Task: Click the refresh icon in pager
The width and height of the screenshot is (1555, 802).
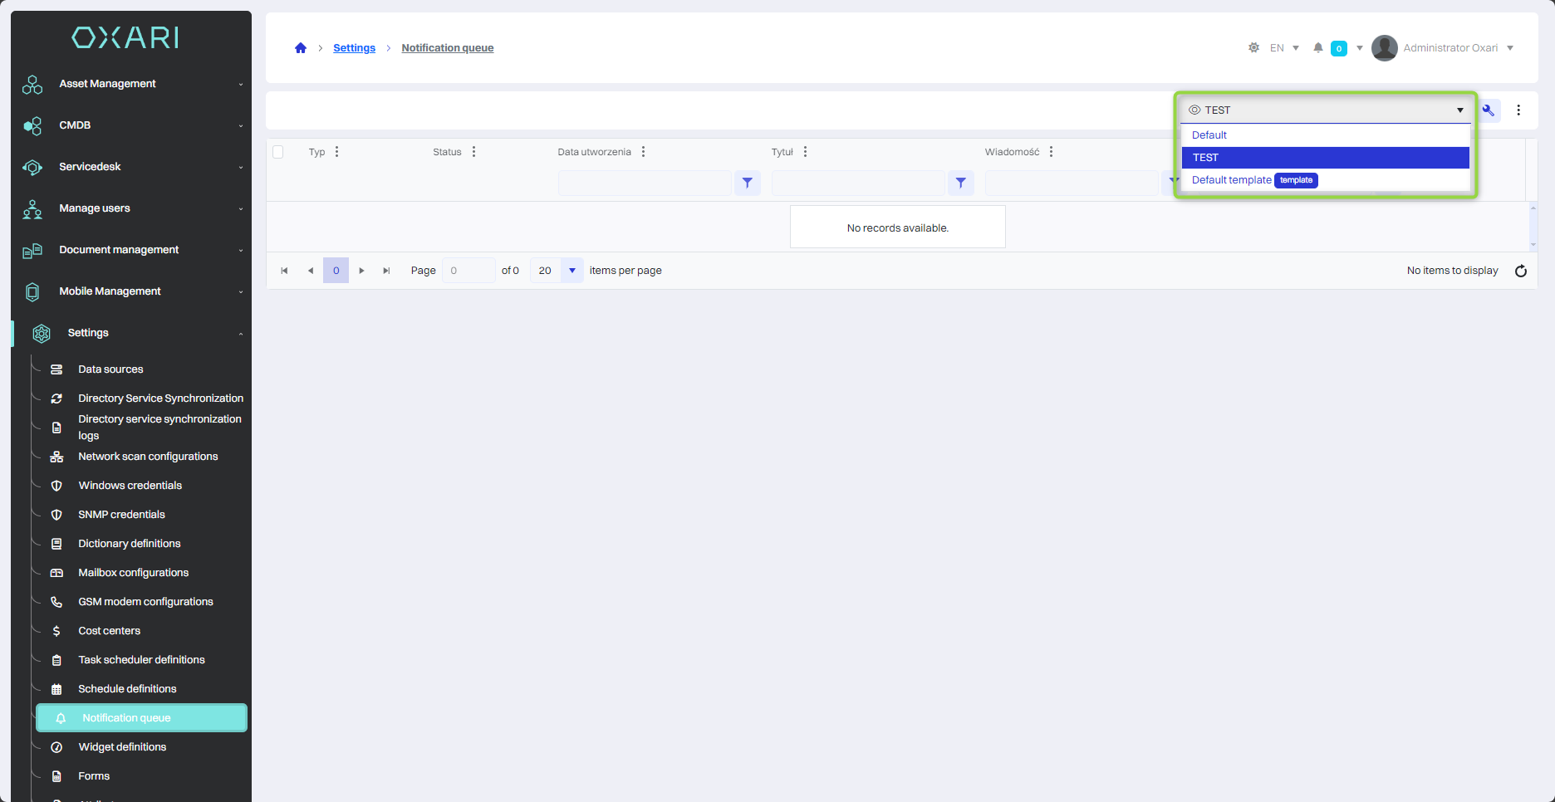Action: tap(1520, 271)
